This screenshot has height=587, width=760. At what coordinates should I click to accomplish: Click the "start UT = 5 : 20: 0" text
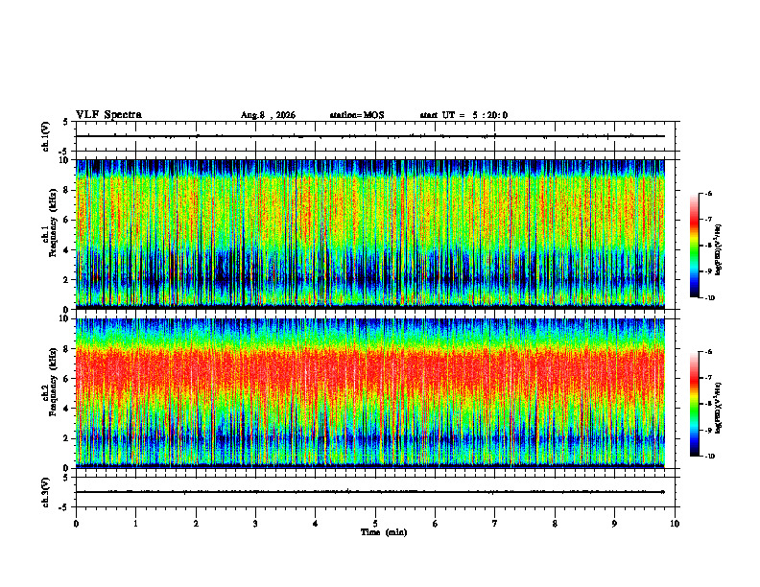click(463, 115)
